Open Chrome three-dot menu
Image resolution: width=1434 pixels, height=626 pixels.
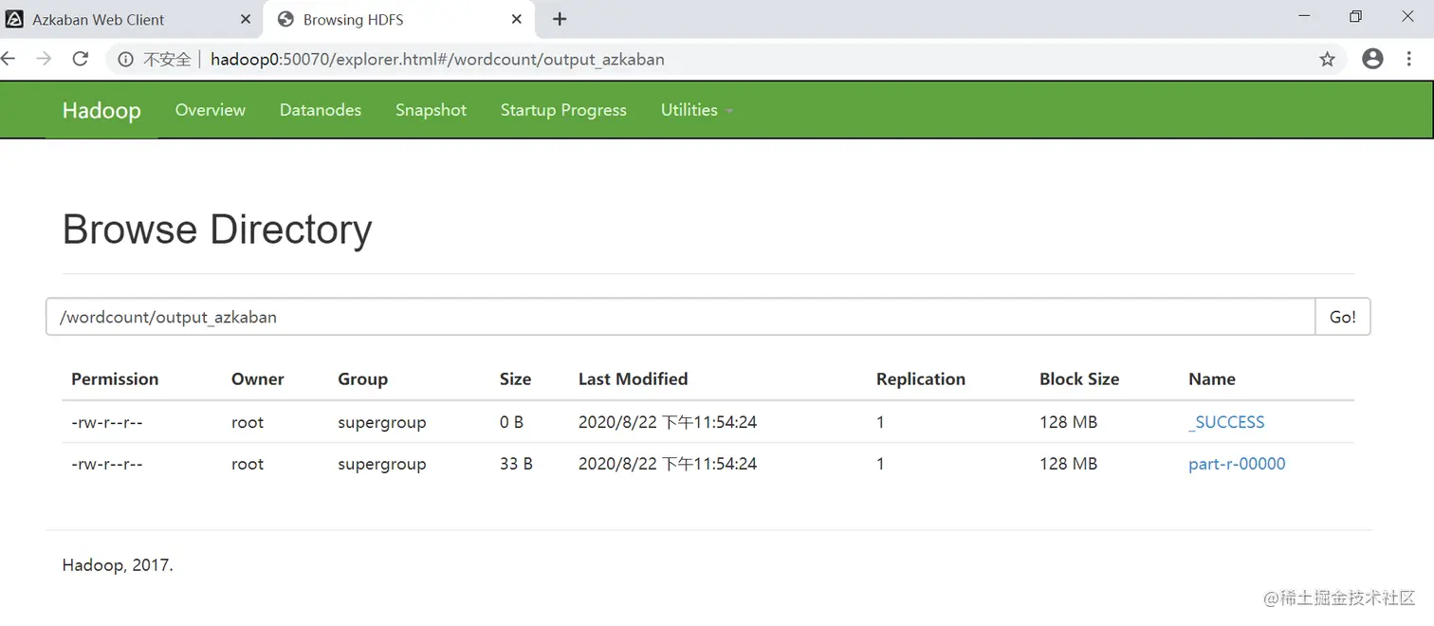click(x=1408, y=59)
